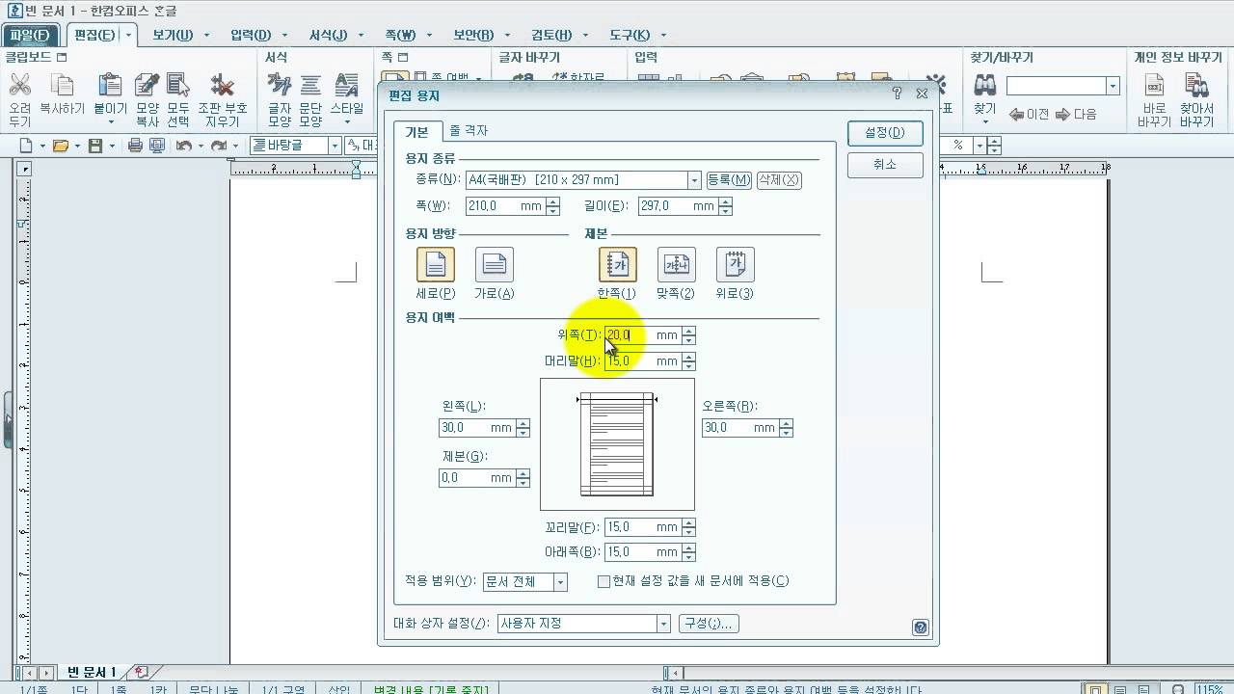Click the Undo arrow icon
1234x694 pixels.
click(183, 146)
